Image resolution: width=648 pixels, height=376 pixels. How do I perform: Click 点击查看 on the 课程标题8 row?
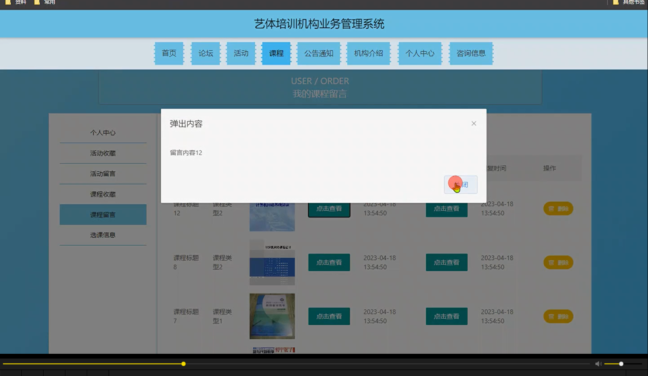[329, 262]
